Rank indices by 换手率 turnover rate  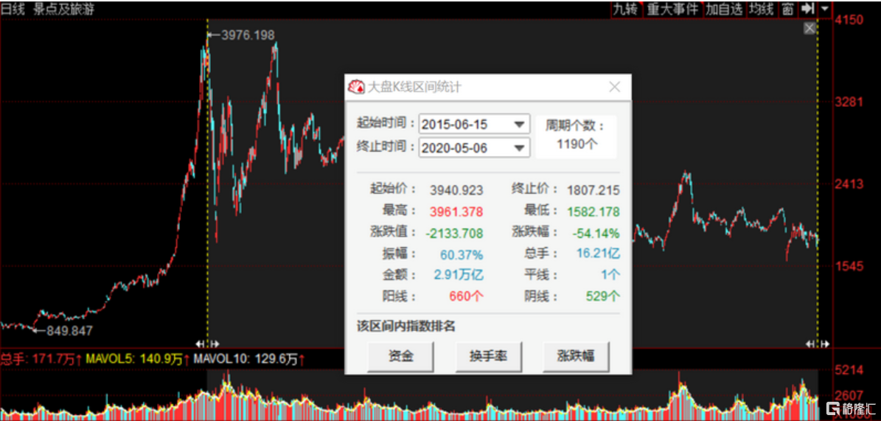pyautogui.click(x=488, y=356)
